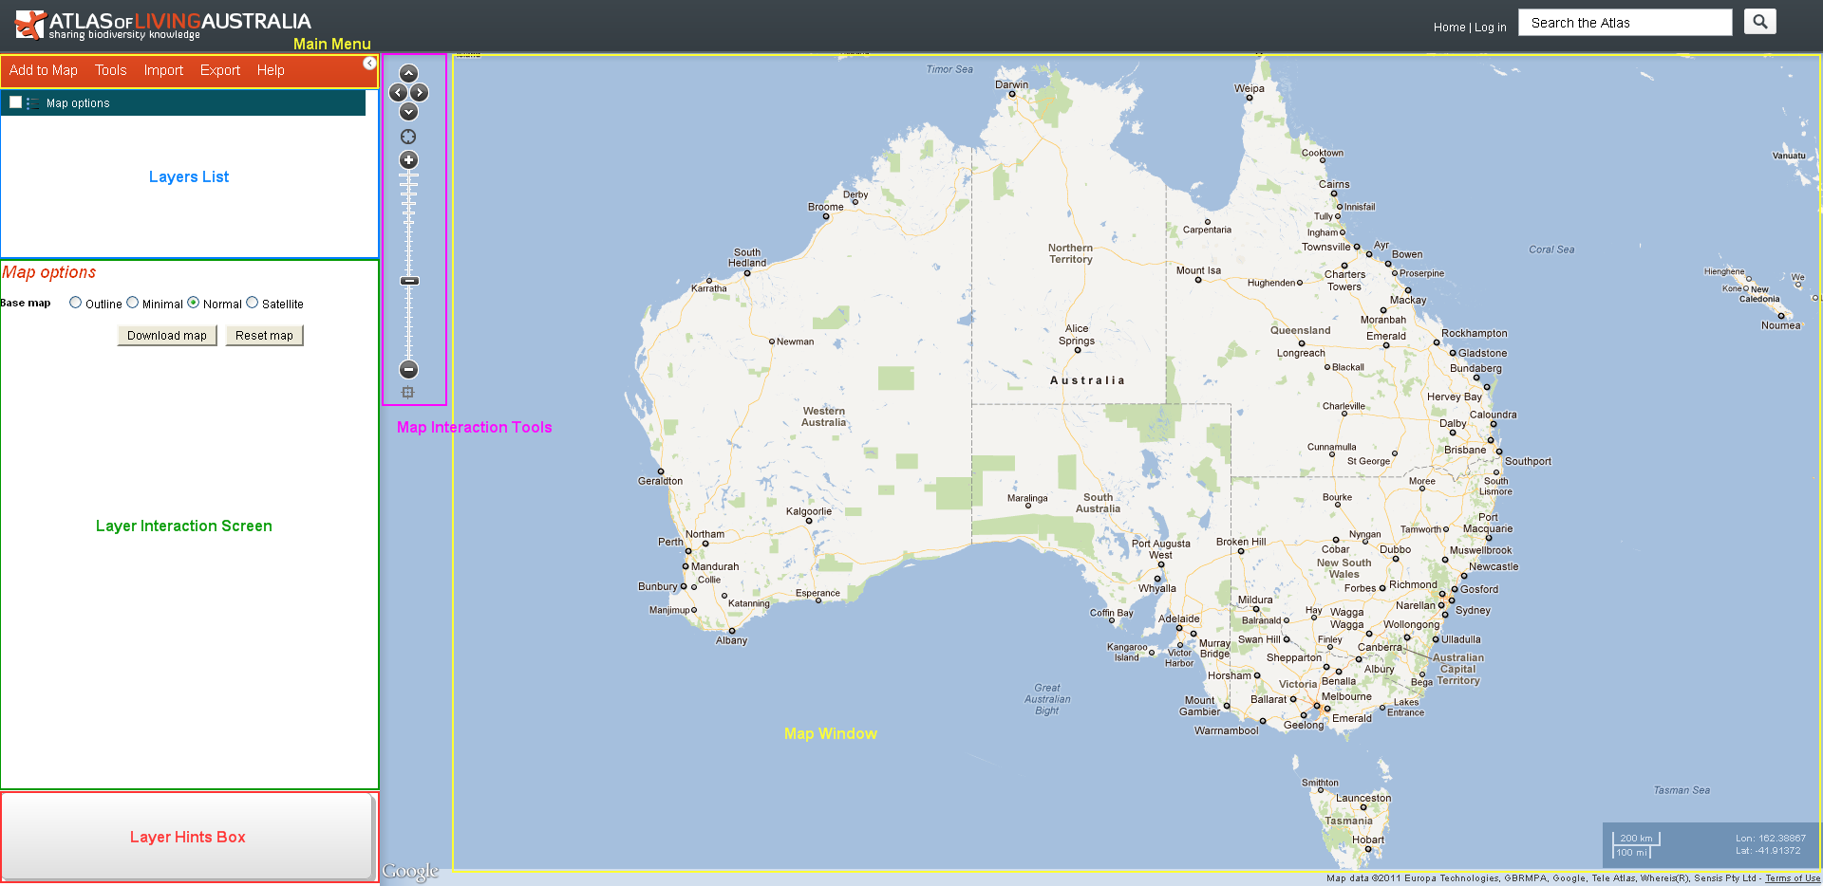This screenshot has height=886, width=1823.
Task: Toggle the Map options layer checkbox
Action: point(15,102)
